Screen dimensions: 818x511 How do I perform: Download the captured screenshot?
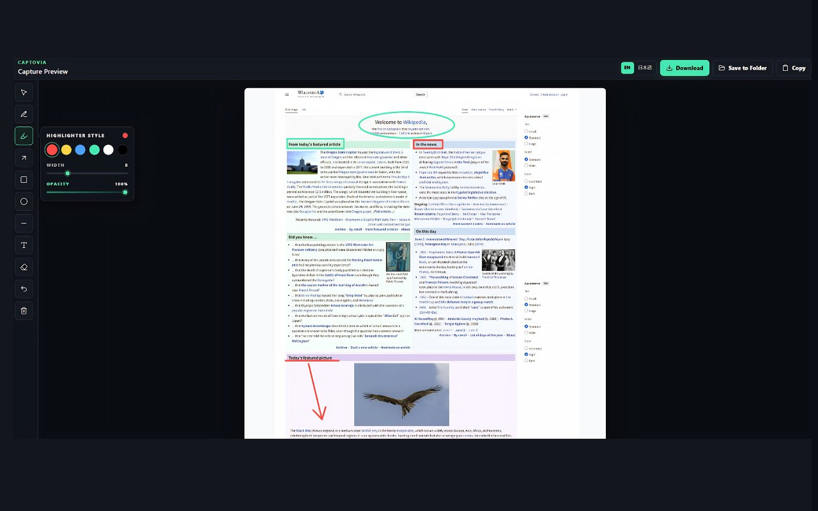point(684,68)
